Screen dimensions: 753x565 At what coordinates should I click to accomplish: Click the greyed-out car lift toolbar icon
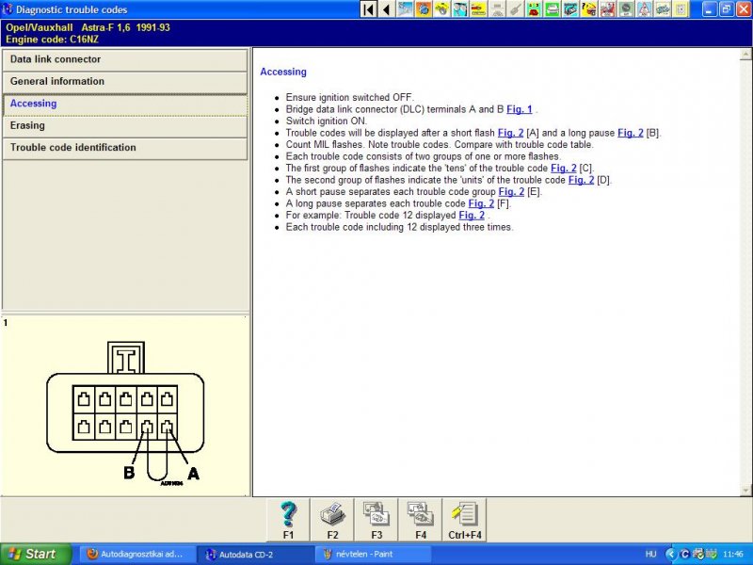498,9
